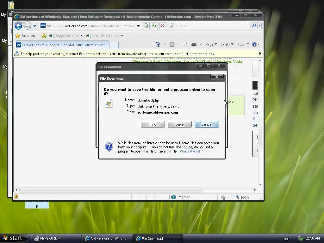Open a new blank tab
This screenshot has width=324, height=243.
pyautogui.click(x=114, y=45)
